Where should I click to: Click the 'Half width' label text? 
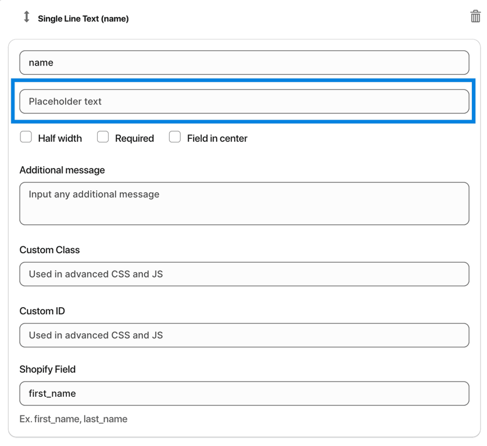[x=60, y=138]
